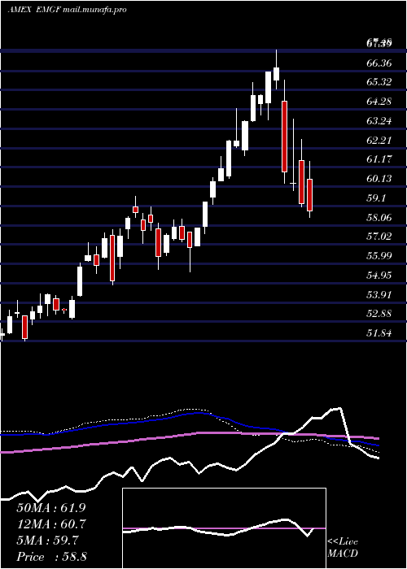Image resolution: width=407 pixels, height=569 pixels.
Task: Click the last red candlestick near 59.1
Action: click(309, 195)
